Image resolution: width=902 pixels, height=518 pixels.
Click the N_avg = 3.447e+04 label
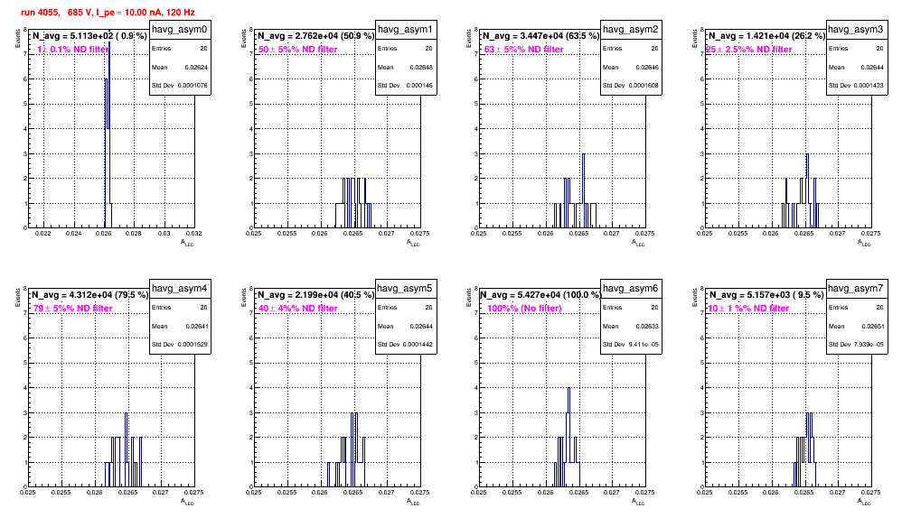[x=540, y=35]
